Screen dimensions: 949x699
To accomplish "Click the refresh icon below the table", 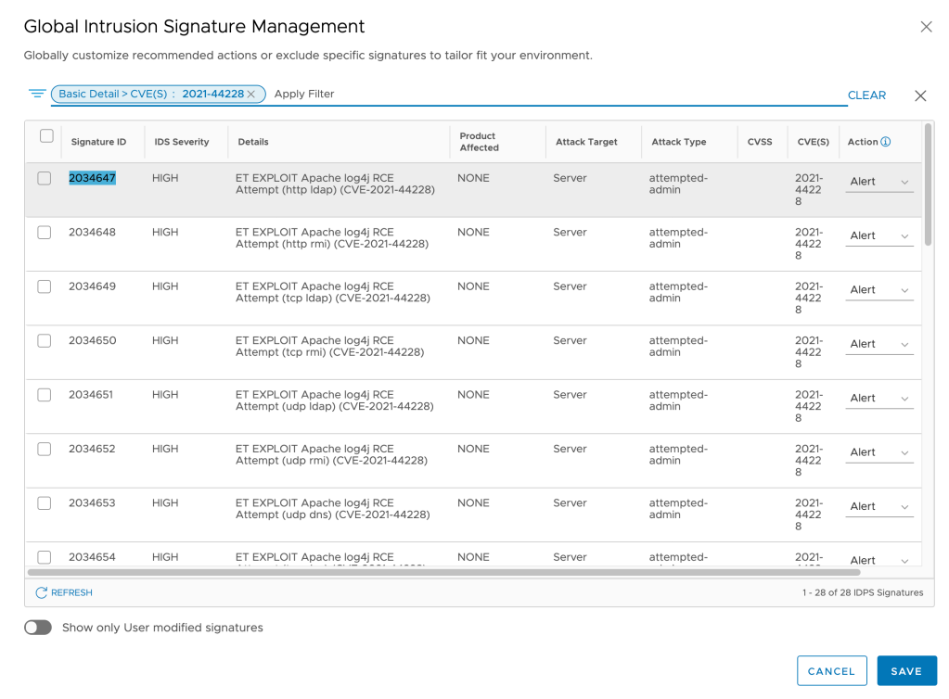I will 41,592.
